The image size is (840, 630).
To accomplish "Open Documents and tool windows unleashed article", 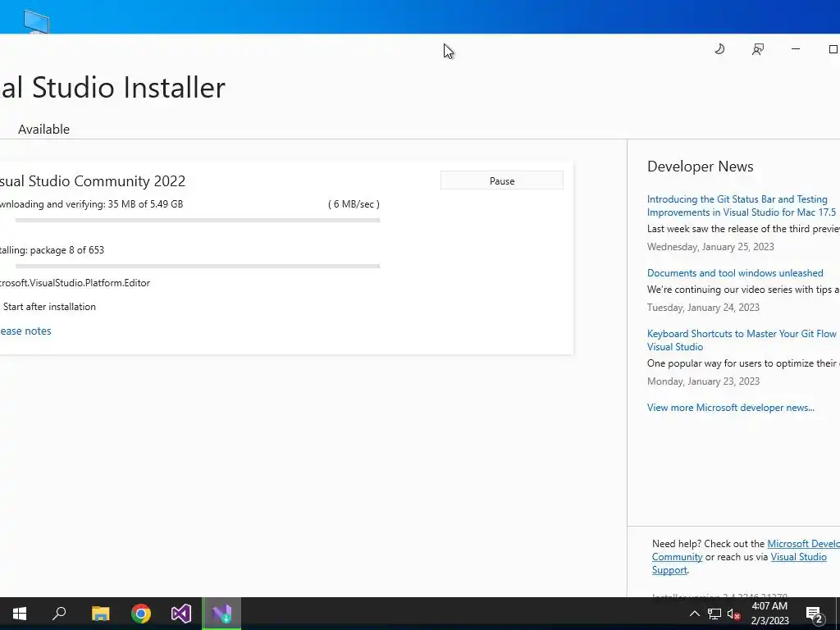I will (x=735, y=272).
